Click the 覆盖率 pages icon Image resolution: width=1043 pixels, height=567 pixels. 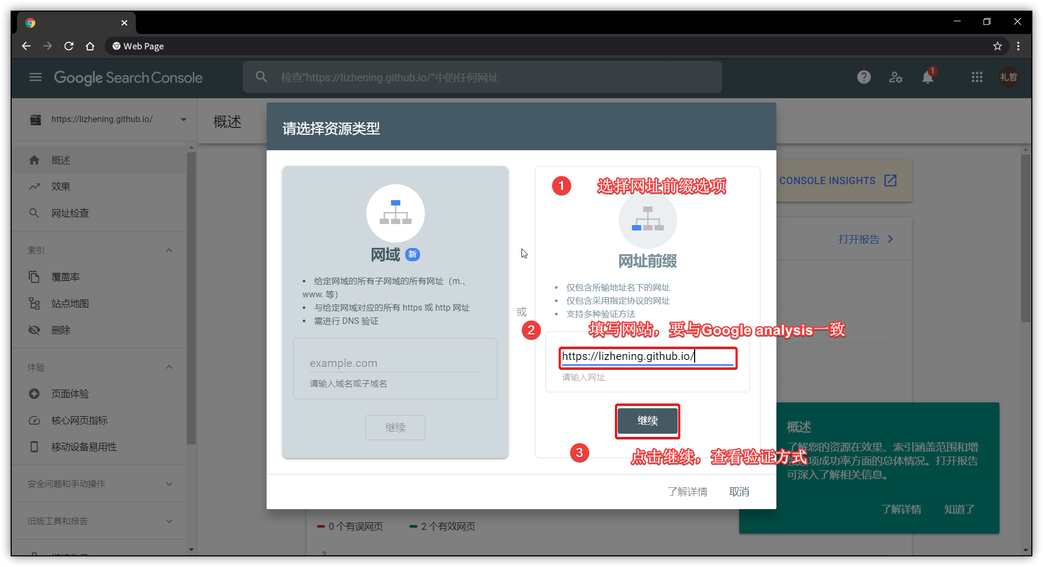point(34,277)
